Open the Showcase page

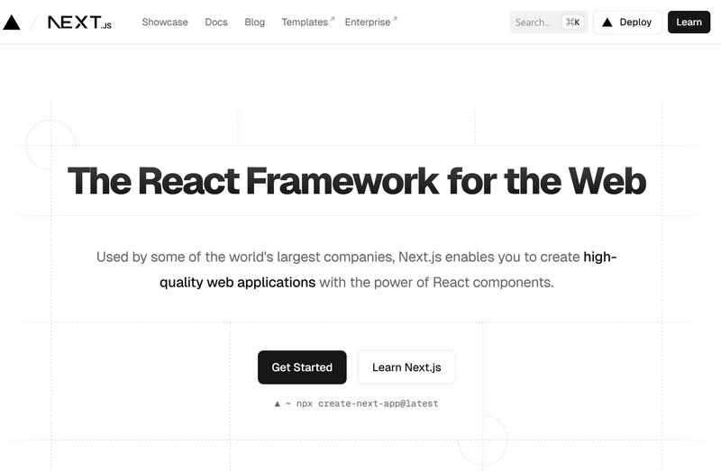point(165,22)
